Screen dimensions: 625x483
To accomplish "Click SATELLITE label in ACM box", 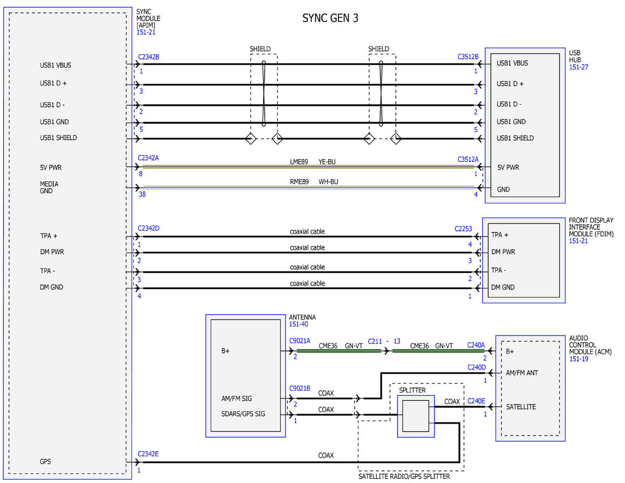I will pos(521,406).
